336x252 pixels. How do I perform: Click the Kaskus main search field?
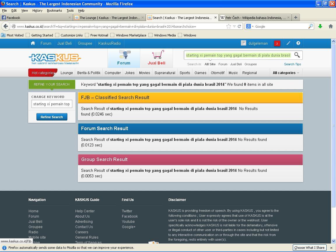tap(238, 55)
